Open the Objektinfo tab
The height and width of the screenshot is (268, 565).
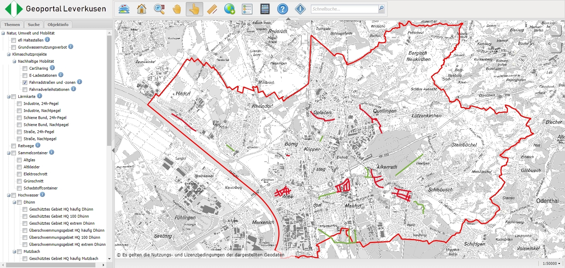(x=58, y=25)
